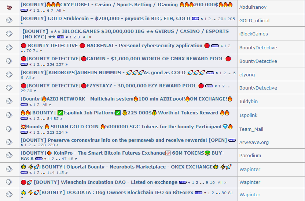Click topic icon beside DOGDATA thread

(9, 194)
